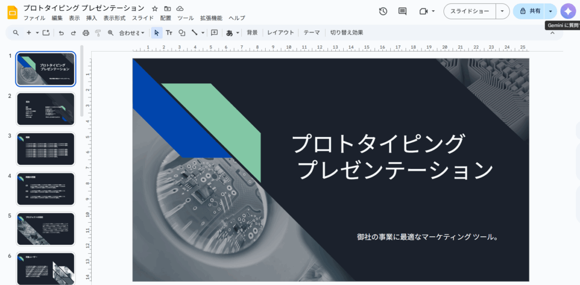This screenshot has width=580, height=285.
Task: Expand the share options dropdown arrow
Action: (551, 11)
